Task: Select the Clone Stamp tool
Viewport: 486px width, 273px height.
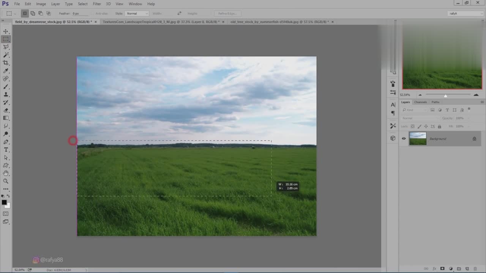Action: coord(6,94)
